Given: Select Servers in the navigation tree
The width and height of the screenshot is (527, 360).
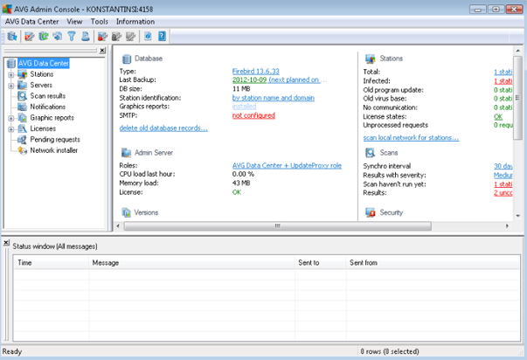Looking at the screenshot, I should coord(41,85).
